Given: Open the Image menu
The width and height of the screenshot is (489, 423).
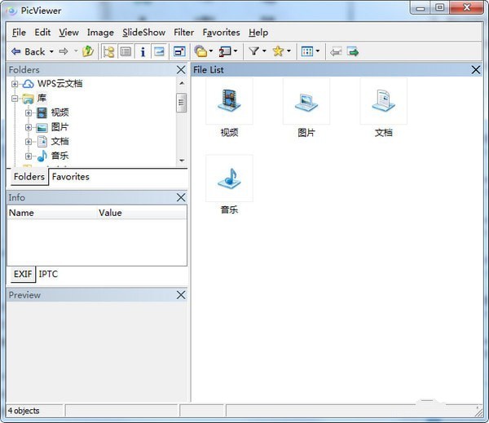Looking at the screenshot, I should point(100,33).
